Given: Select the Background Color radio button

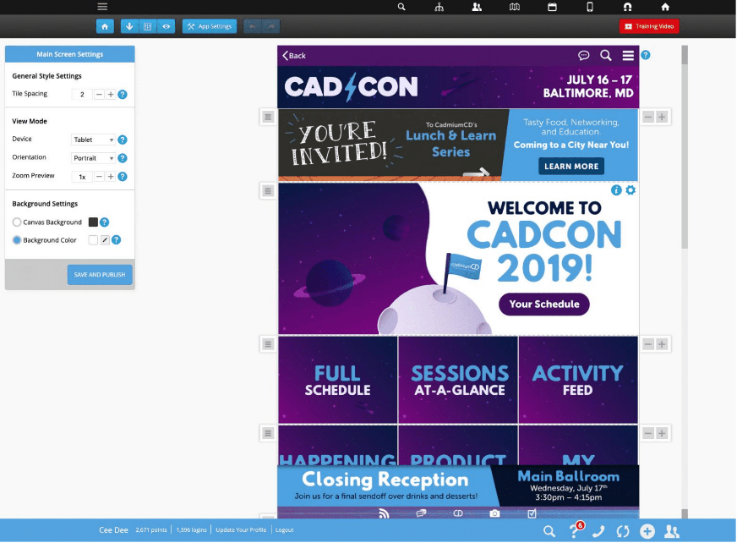Looking at the screenshot, I should tap(17, 240).
